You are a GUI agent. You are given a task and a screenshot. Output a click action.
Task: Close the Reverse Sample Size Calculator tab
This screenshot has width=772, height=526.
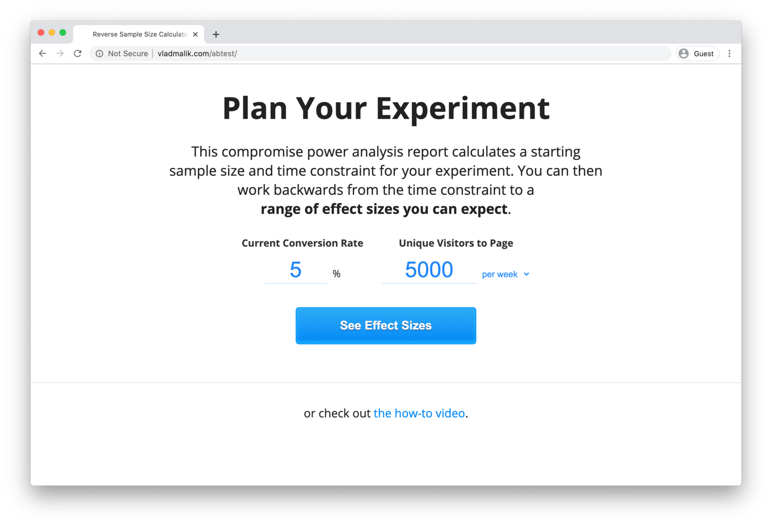(x=195, y=34)
